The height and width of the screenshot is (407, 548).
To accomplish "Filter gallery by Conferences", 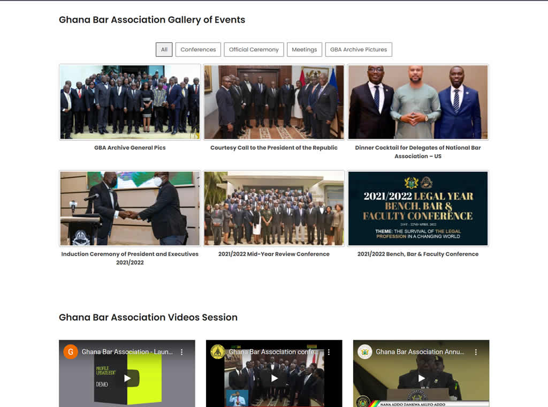I will pyautogui.click(x=198, y=49).
